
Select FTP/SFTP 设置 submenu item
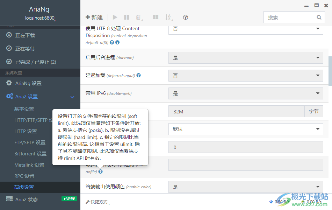coord(30,142)
